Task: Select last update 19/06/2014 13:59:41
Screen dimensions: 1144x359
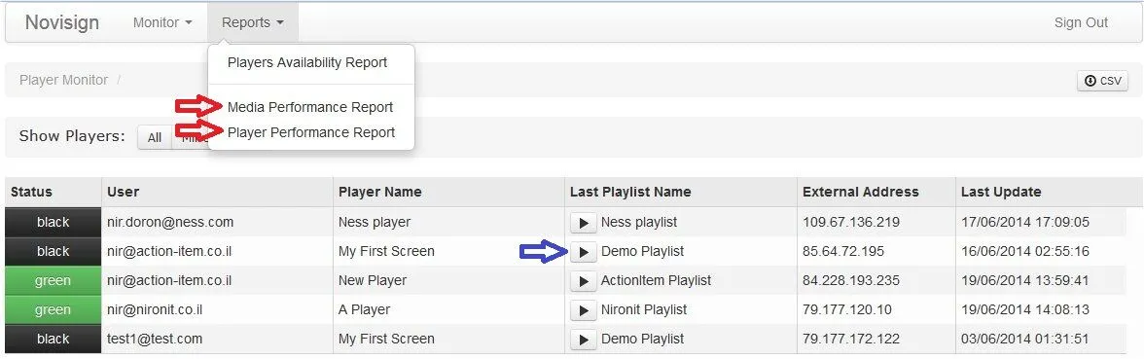Action: pyautogui.click(x=1025, y=280)
